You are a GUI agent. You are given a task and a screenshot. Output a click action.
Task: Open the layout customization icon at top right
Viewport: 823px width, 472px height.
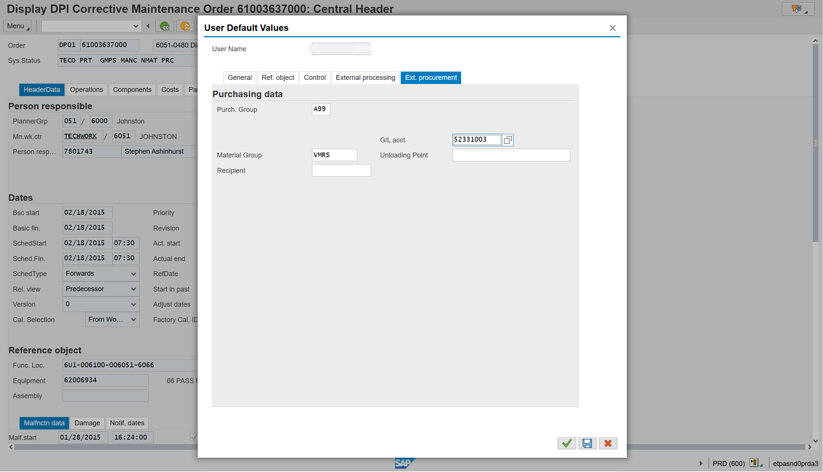798,9
